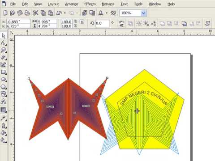
Task: Open the Effects menu
Action: tap(90, 4)
